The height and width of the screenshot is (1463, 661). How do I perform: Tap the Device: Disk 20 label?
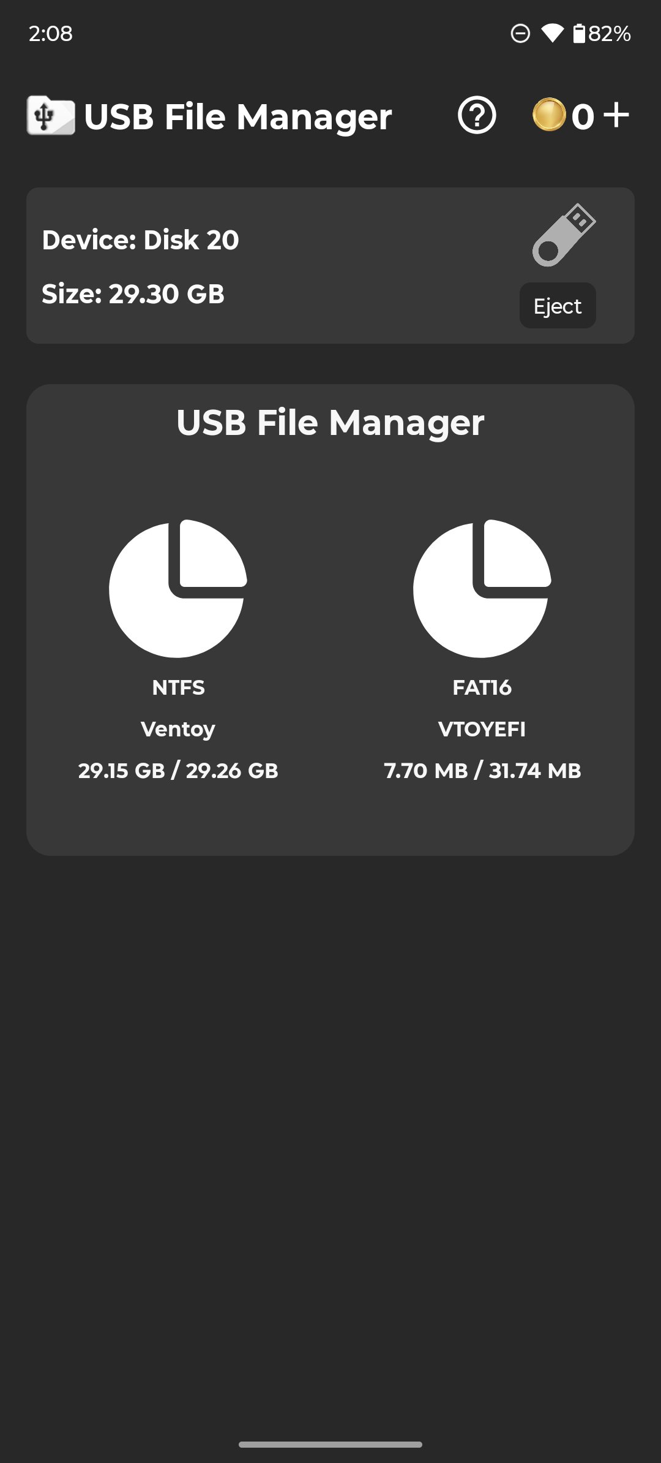tap(140, 240)
